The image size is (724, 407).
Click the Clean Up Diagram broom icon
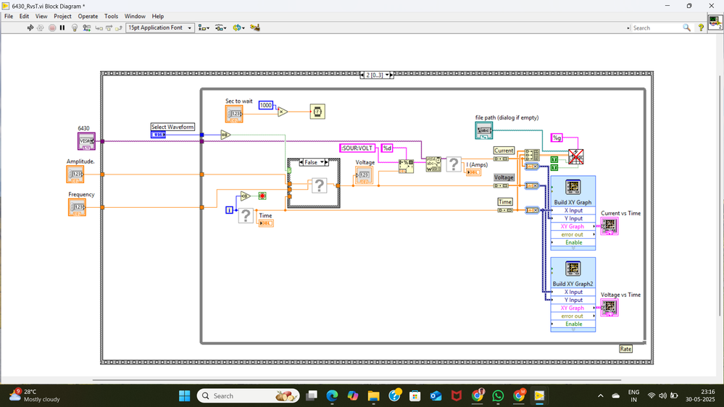point(255,28)
